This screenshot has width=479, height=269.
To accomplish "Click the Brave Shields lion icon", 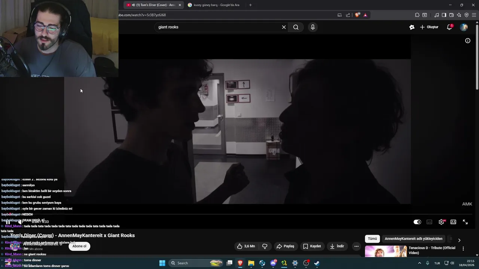I will point(357,15).
